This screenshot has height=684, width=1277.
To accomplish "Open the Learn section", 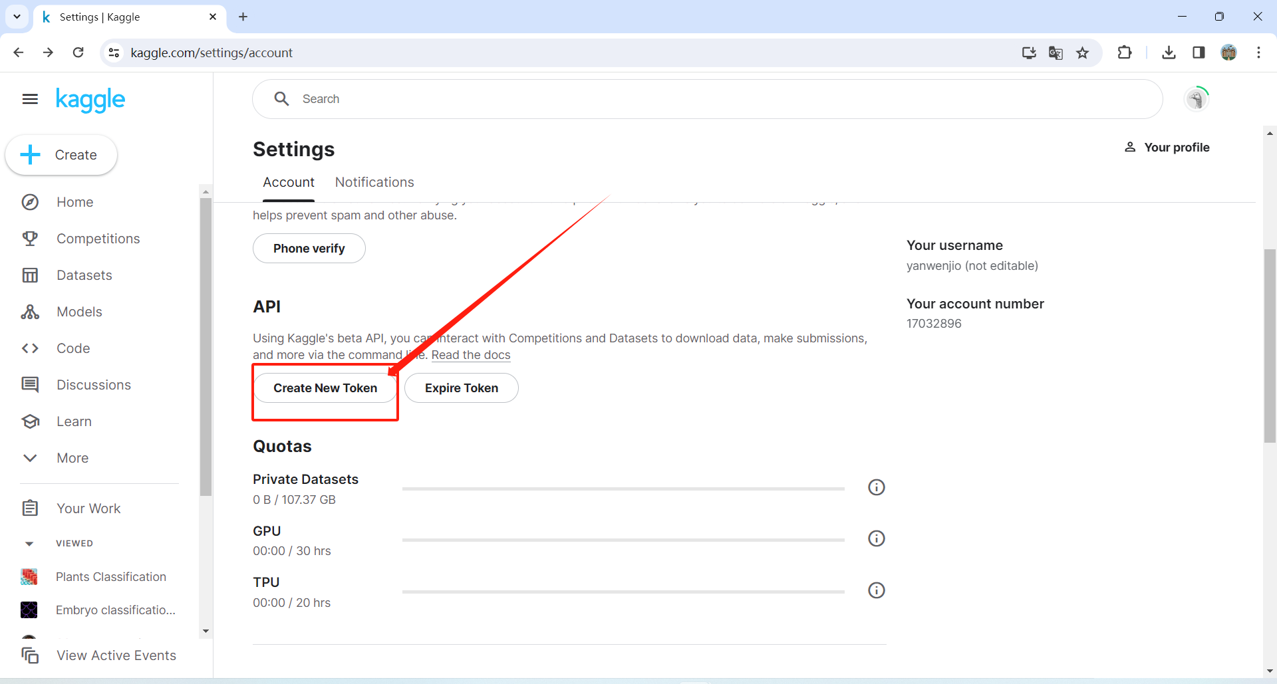I will point(74,421).
